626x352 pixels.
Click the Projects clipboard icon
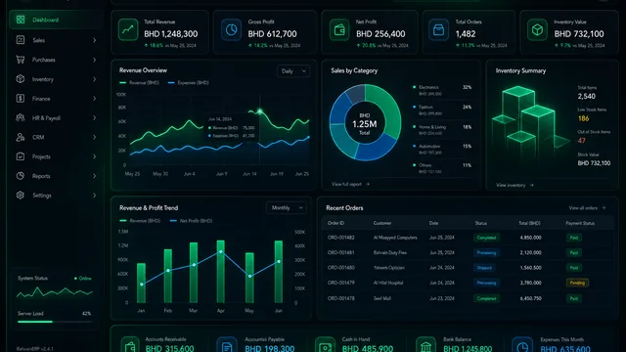(21, 156)
